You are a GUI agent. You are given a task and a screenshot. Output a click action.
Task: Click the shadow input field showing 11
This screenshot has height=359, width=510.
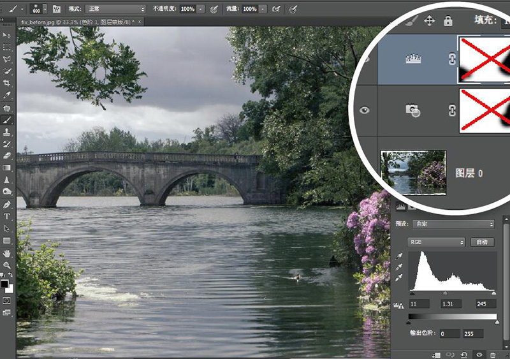click(419, 304)
